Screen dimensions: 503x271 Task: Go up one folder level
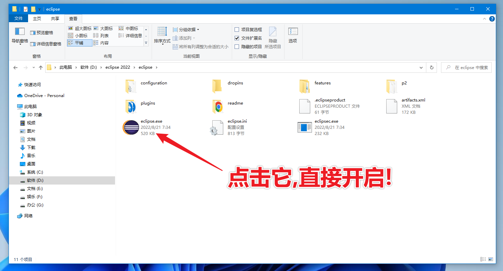click(41, 68)
